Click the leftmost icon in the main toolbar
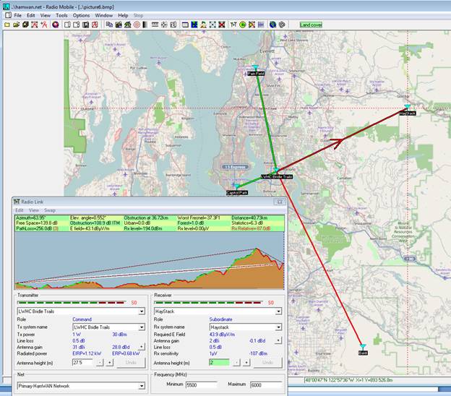The width and height of the screenshot is (451, 396). coord(7,25)
